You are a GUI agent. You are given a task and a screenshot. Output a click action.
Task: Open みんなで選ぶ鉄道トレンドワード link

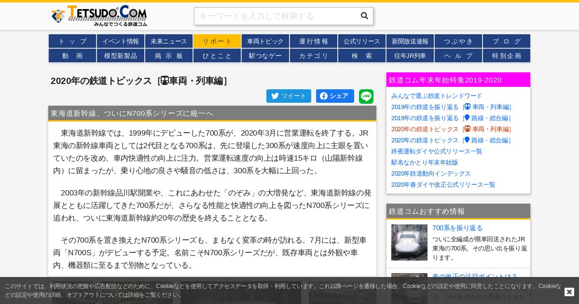pos(437,96)
